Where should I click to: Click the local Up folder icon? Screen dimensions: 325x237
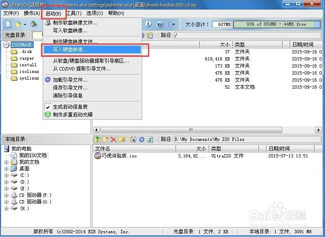(x=97, y=139)
